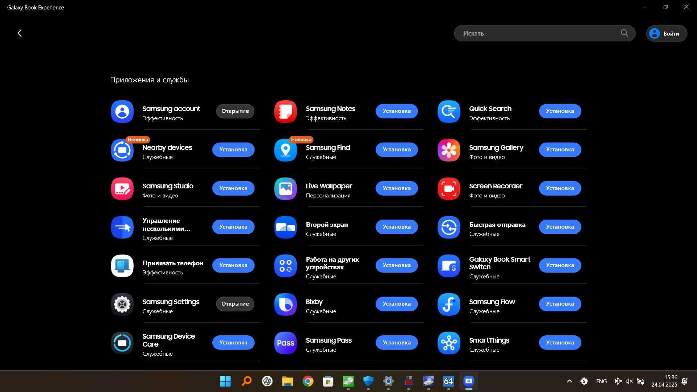Install Samsung Flow via Установка

pyautogui.click(x=560, y=304)
